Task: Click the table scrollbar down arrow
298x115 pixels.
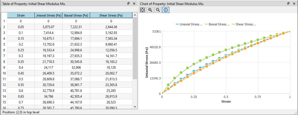Action: pyautogui.click(x=135, y=107)
